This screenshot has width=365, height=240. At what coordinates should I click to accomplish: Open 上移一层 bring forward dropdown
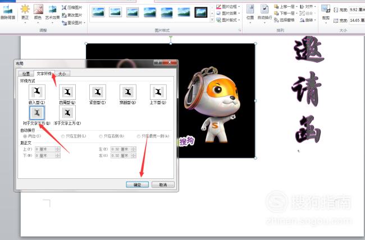pyautogui.click(x=286, y=7)
